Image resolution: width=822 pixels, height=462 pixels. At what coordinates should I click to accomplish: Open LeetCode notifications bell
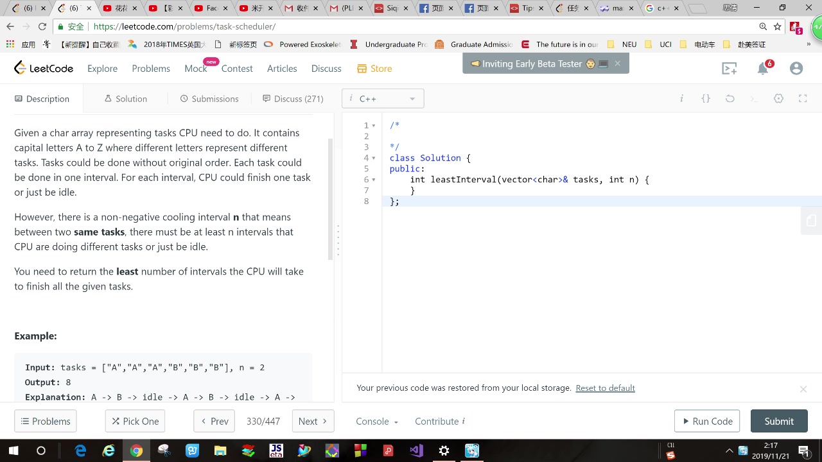763,68
